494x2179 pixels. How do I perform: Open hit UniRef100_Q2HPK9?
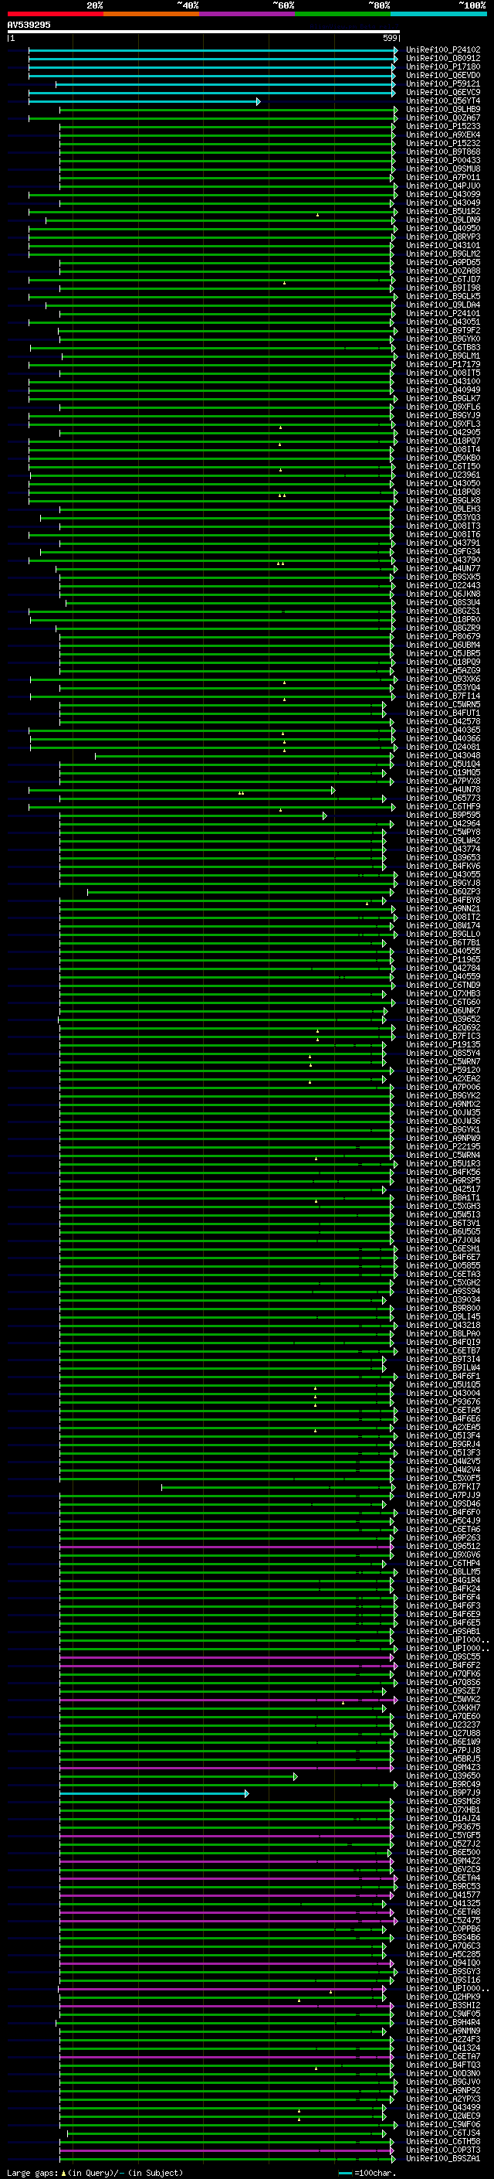pos(443,1997)
